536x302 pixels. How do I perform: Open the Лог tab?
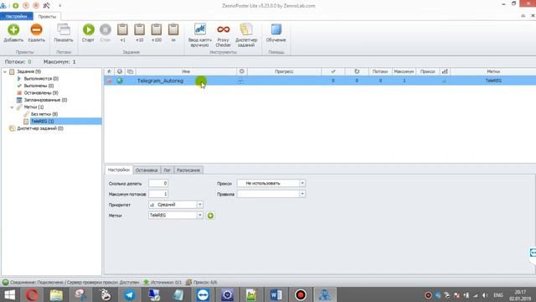(167, 170)
